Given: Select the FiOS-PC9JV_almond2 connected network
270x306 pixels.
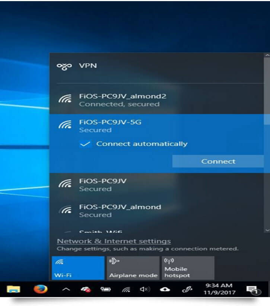Looking at the screenshot, I should click(x=156, y=100).
